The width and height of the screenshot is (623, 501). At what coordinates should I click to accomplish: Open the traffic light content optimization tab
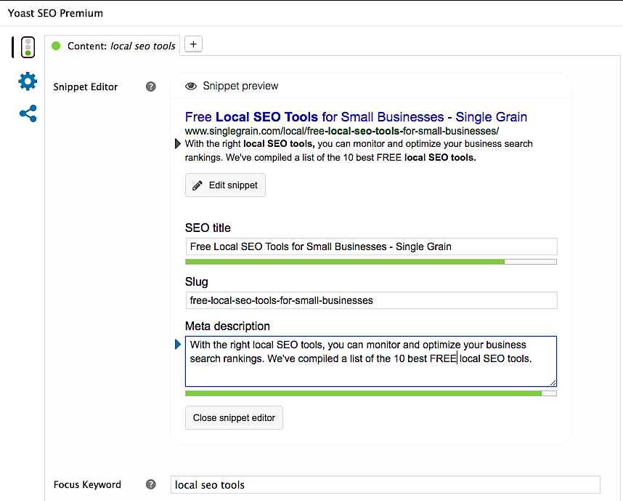point(28,47)
